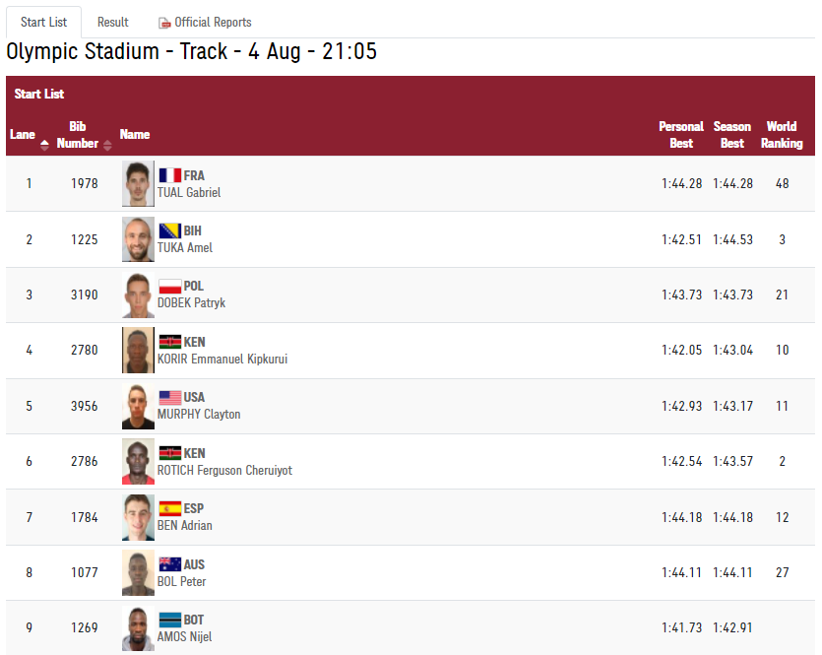Open MURPHY Clayton athlete link
The image size is (822, 655).
coord(199,415)
